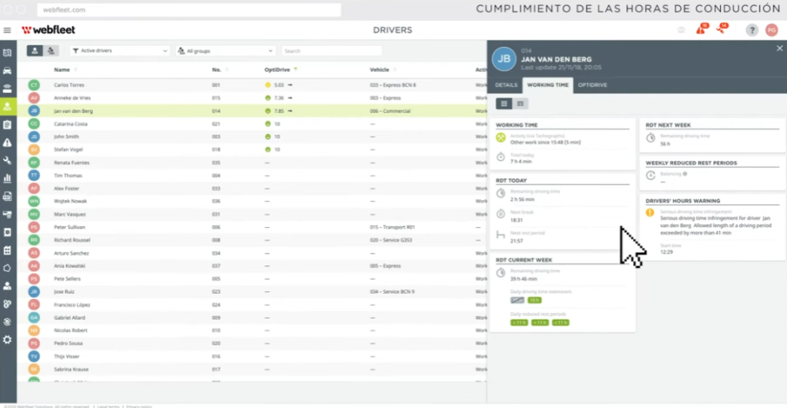The height and width of the screenshot is (408, 787).
Task: Click the JB avatar in details panel
Action: click(504, 59)
